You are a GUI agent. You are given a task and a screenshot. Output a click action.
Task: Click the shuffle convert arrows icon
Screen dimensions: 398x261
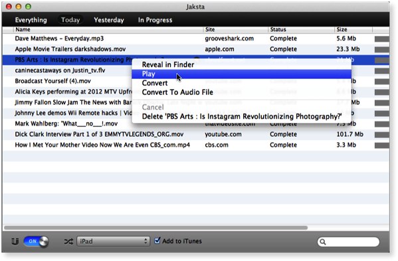pos(68,242)
